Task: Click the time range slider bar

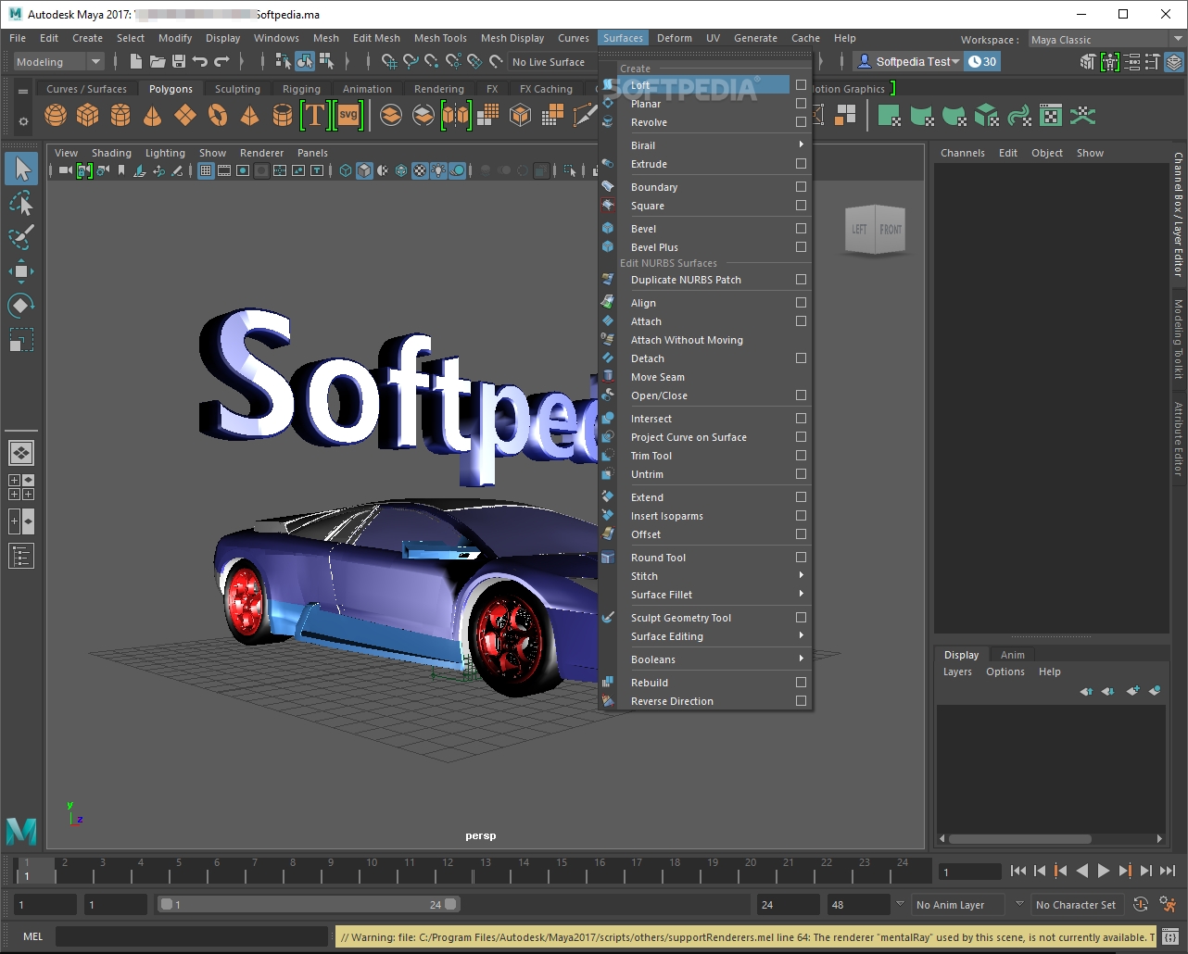Action: pos(308,905)
